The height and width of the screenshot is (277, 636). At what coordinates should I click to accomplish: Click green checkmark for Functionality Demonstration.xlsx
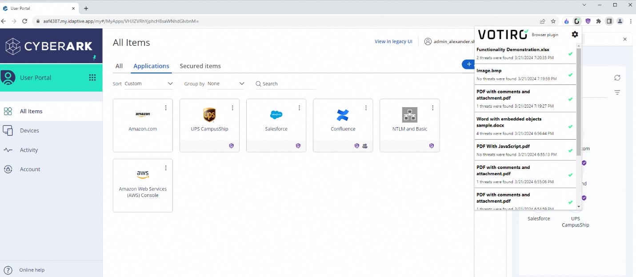tap(570, 54)
